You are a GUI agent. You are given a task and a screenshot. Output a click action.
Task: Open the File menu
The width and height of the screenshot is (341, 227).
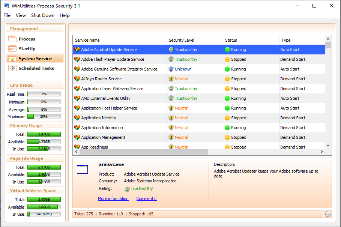(7, 15)
